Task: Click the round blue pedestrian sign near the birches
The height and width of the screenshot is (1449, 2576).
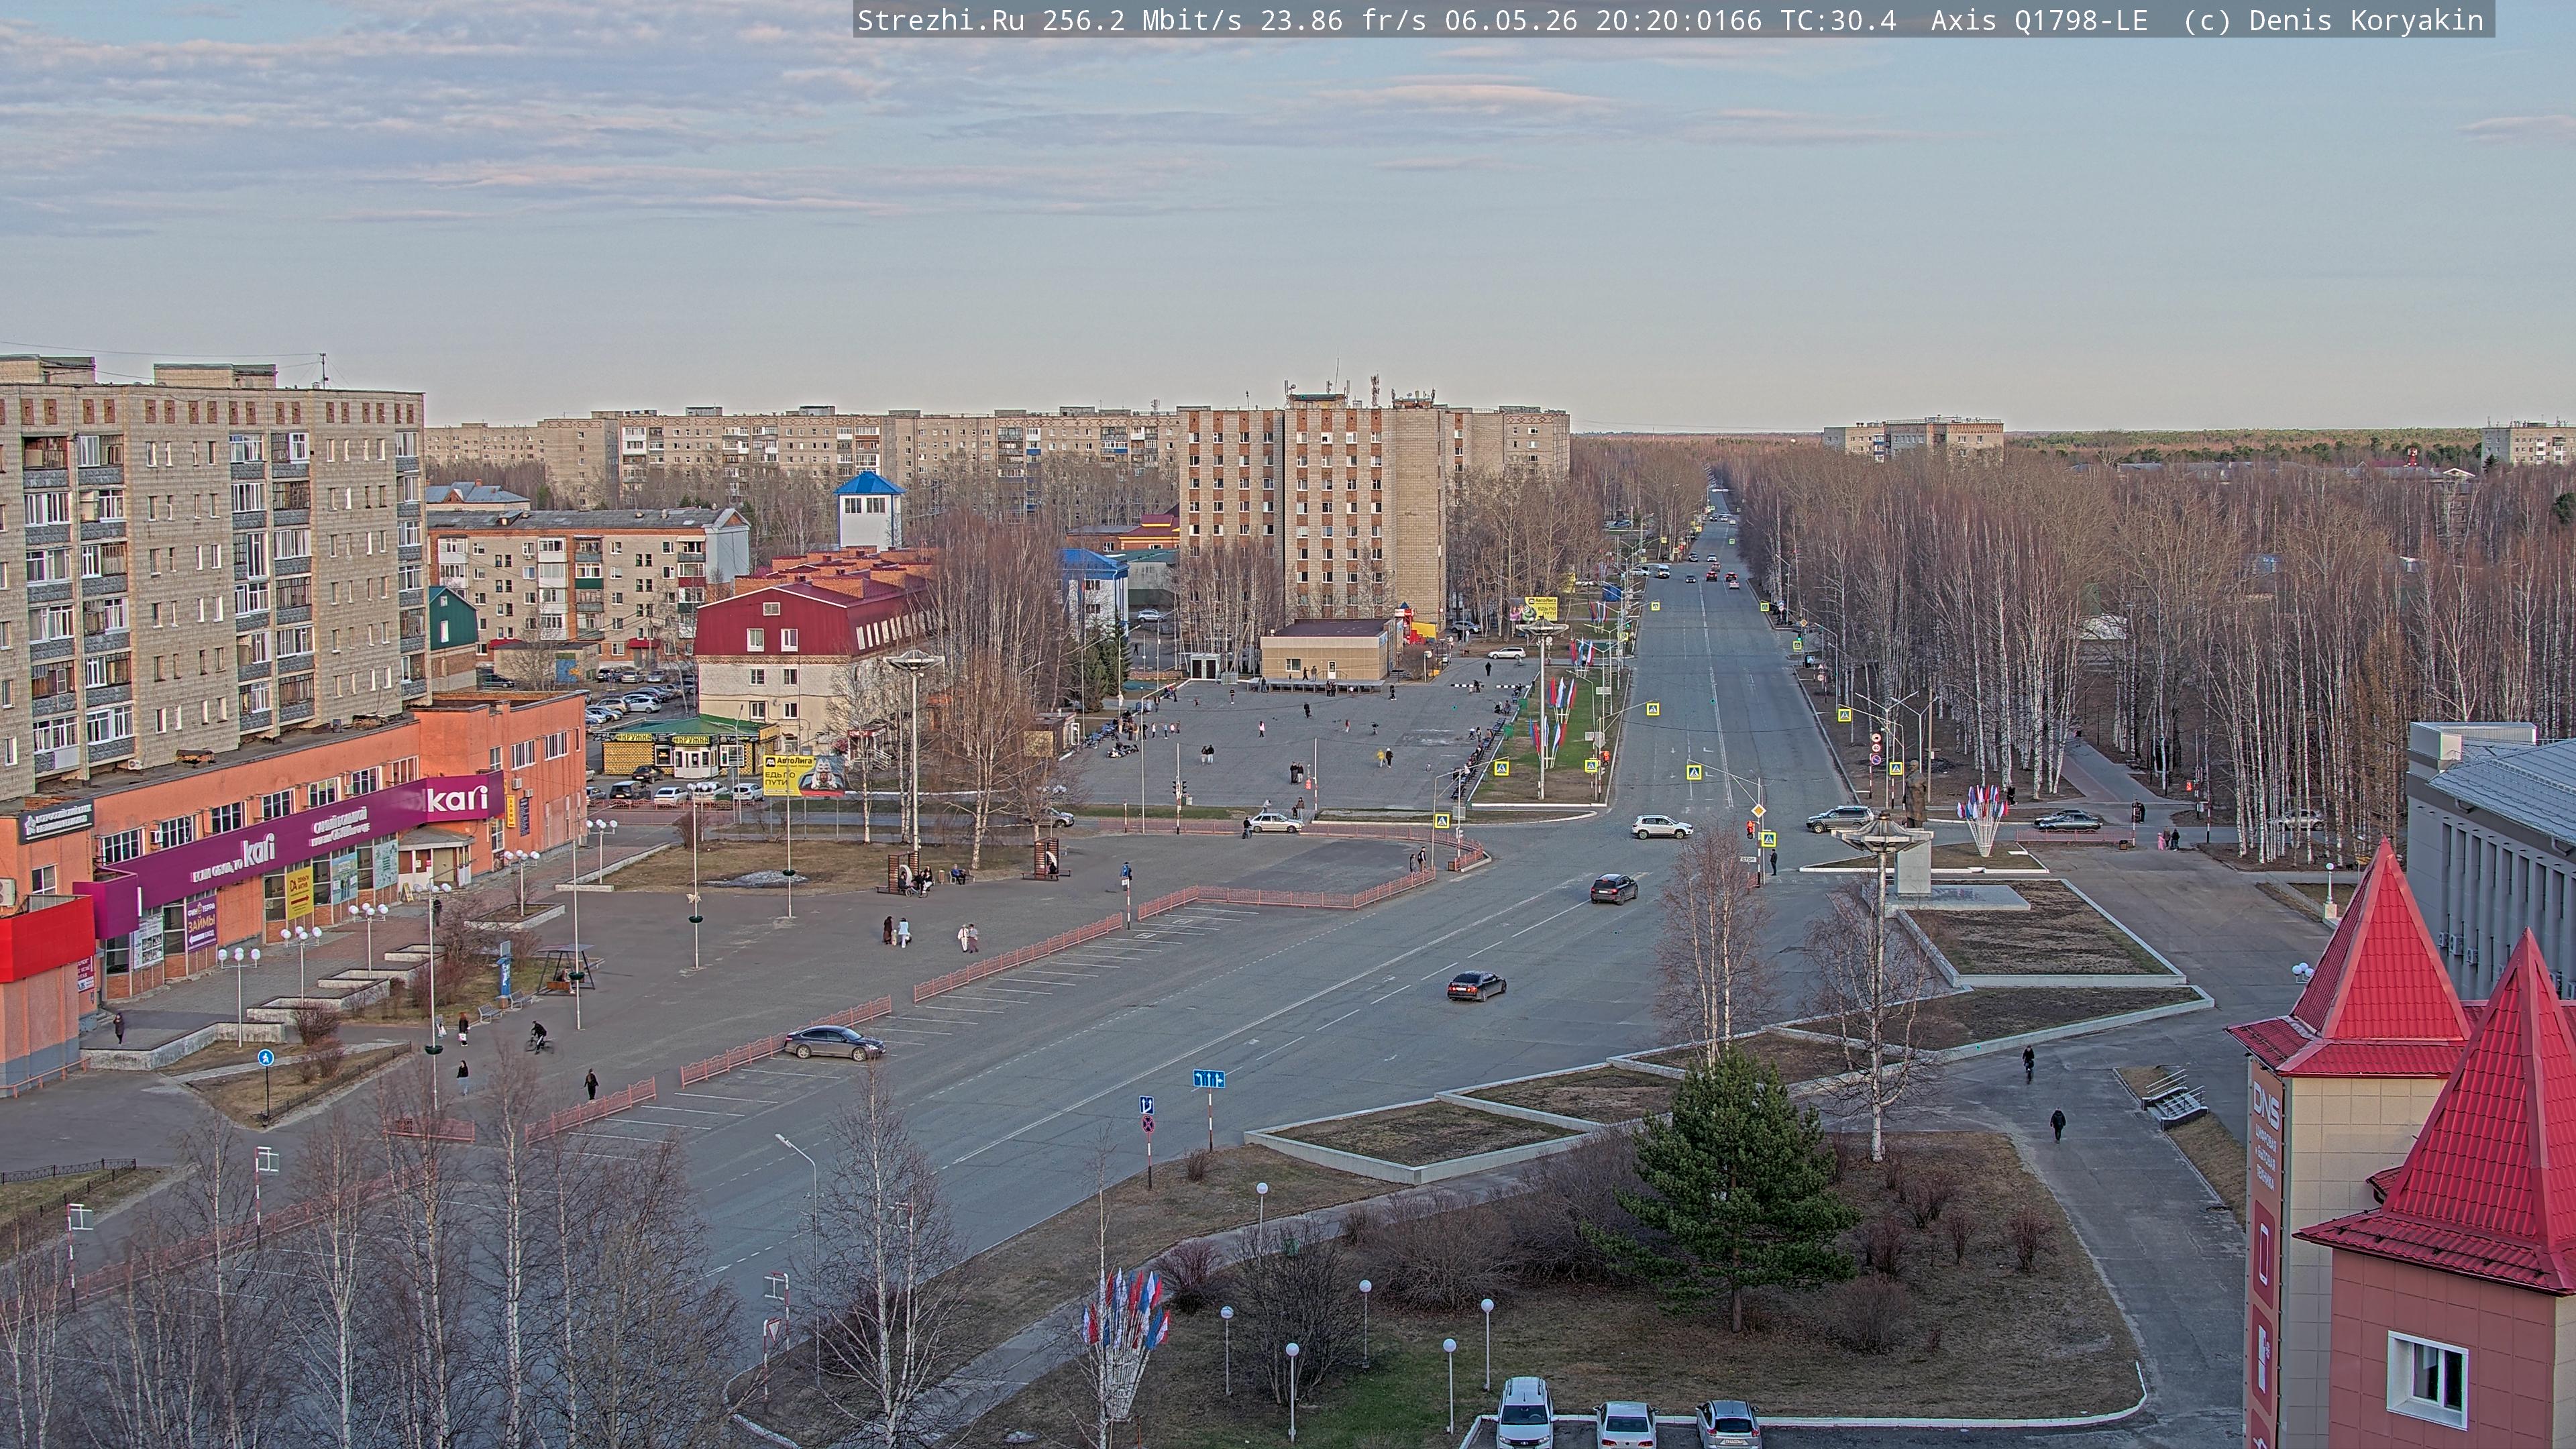Action: (265, 1058)
